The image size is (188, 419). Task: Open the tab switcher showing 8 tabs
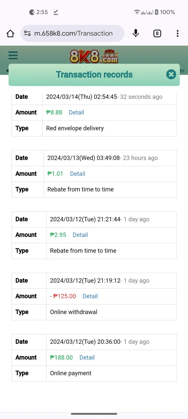click(x=157, y=33)
